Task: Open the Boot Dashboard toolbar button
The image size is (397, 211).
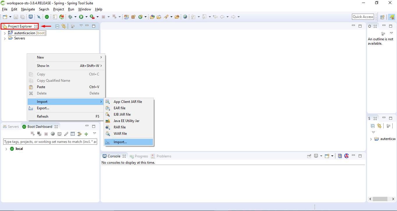Action: (x=47, y=17)
